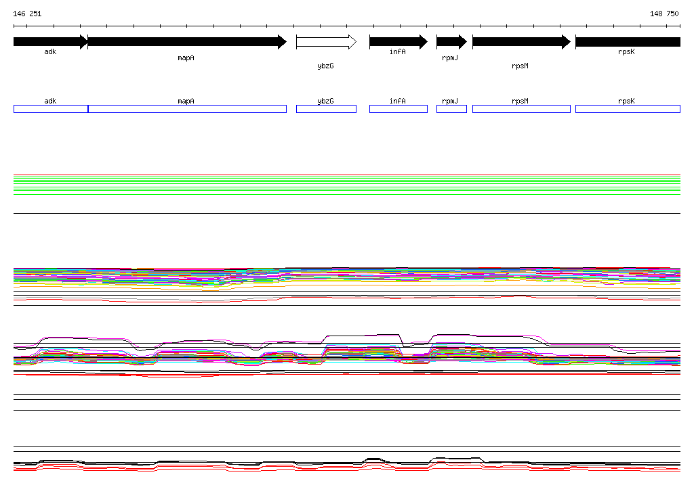
Task: Click the adk label above the blue box
Action: click(x=50, y=101)
